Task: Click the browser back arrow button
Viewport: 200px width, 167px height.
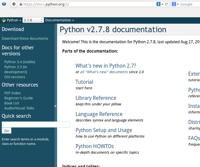Action: [14, 4]
